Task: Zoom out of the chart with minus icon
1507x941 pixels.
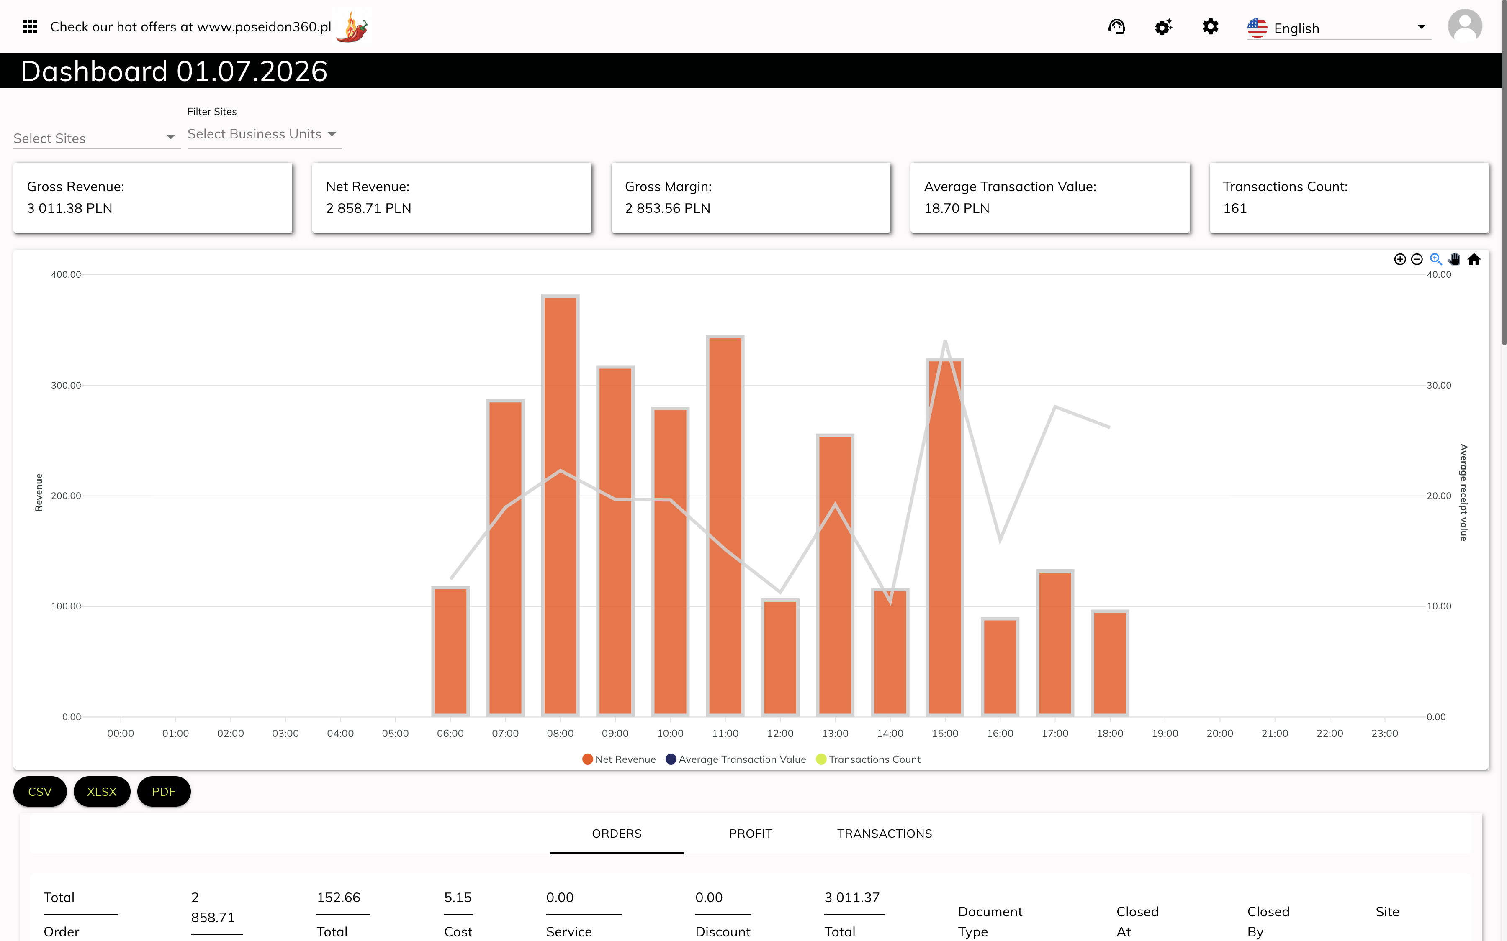Action: [x=1417, y=260]
